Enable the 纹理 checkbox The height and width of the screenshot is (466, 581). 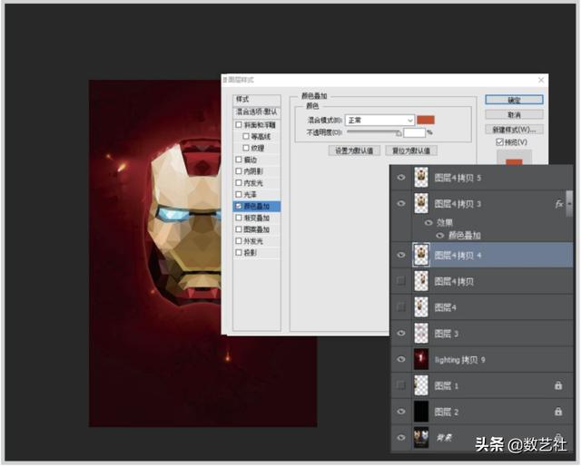[246, 148]
